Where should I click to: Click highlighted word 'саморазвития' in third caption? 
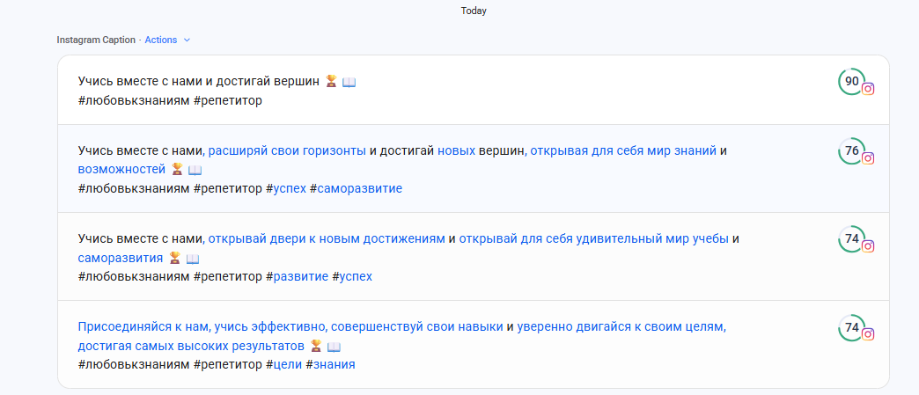point(120,258)
